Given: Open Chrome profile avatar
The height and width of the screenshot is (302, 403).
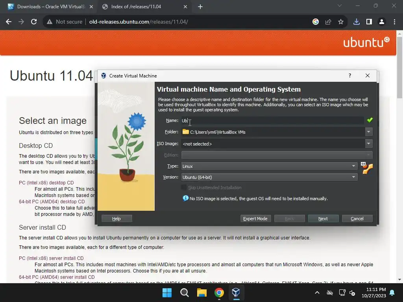Looking at the screenshot, I should pyautogui.click(x=382, y=22).
